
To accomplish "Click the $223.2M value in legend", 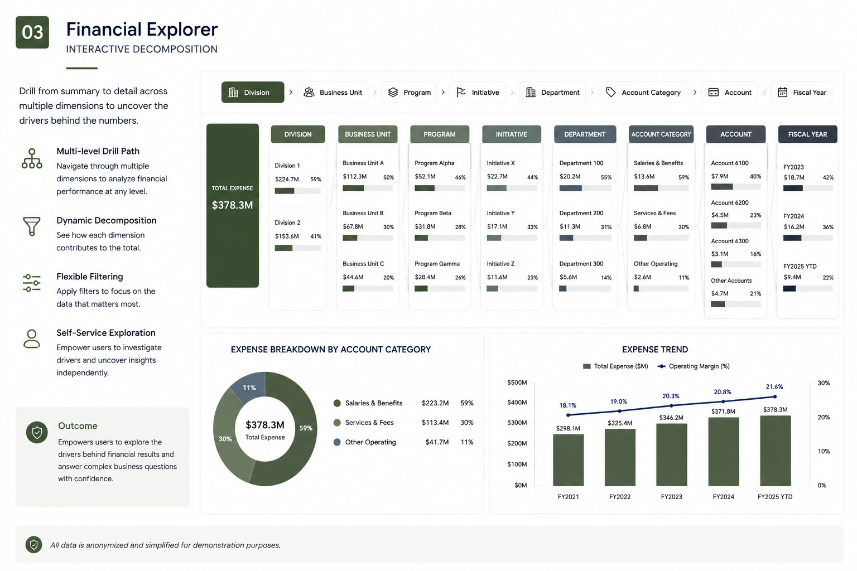I will tap(435, 403).
